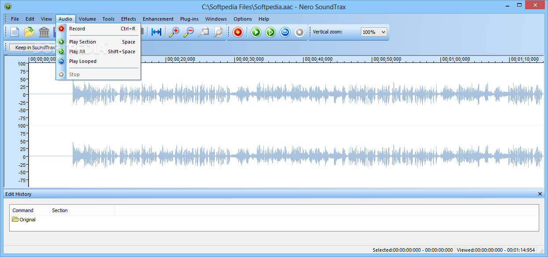Click the Selected time range status text
The width and height of the screenshot is (548, 257).
(x=412, y=250)
